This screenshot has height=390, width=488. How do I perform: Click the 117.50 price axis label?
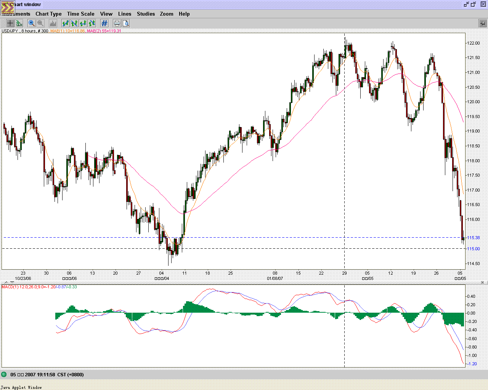[473, 175]
